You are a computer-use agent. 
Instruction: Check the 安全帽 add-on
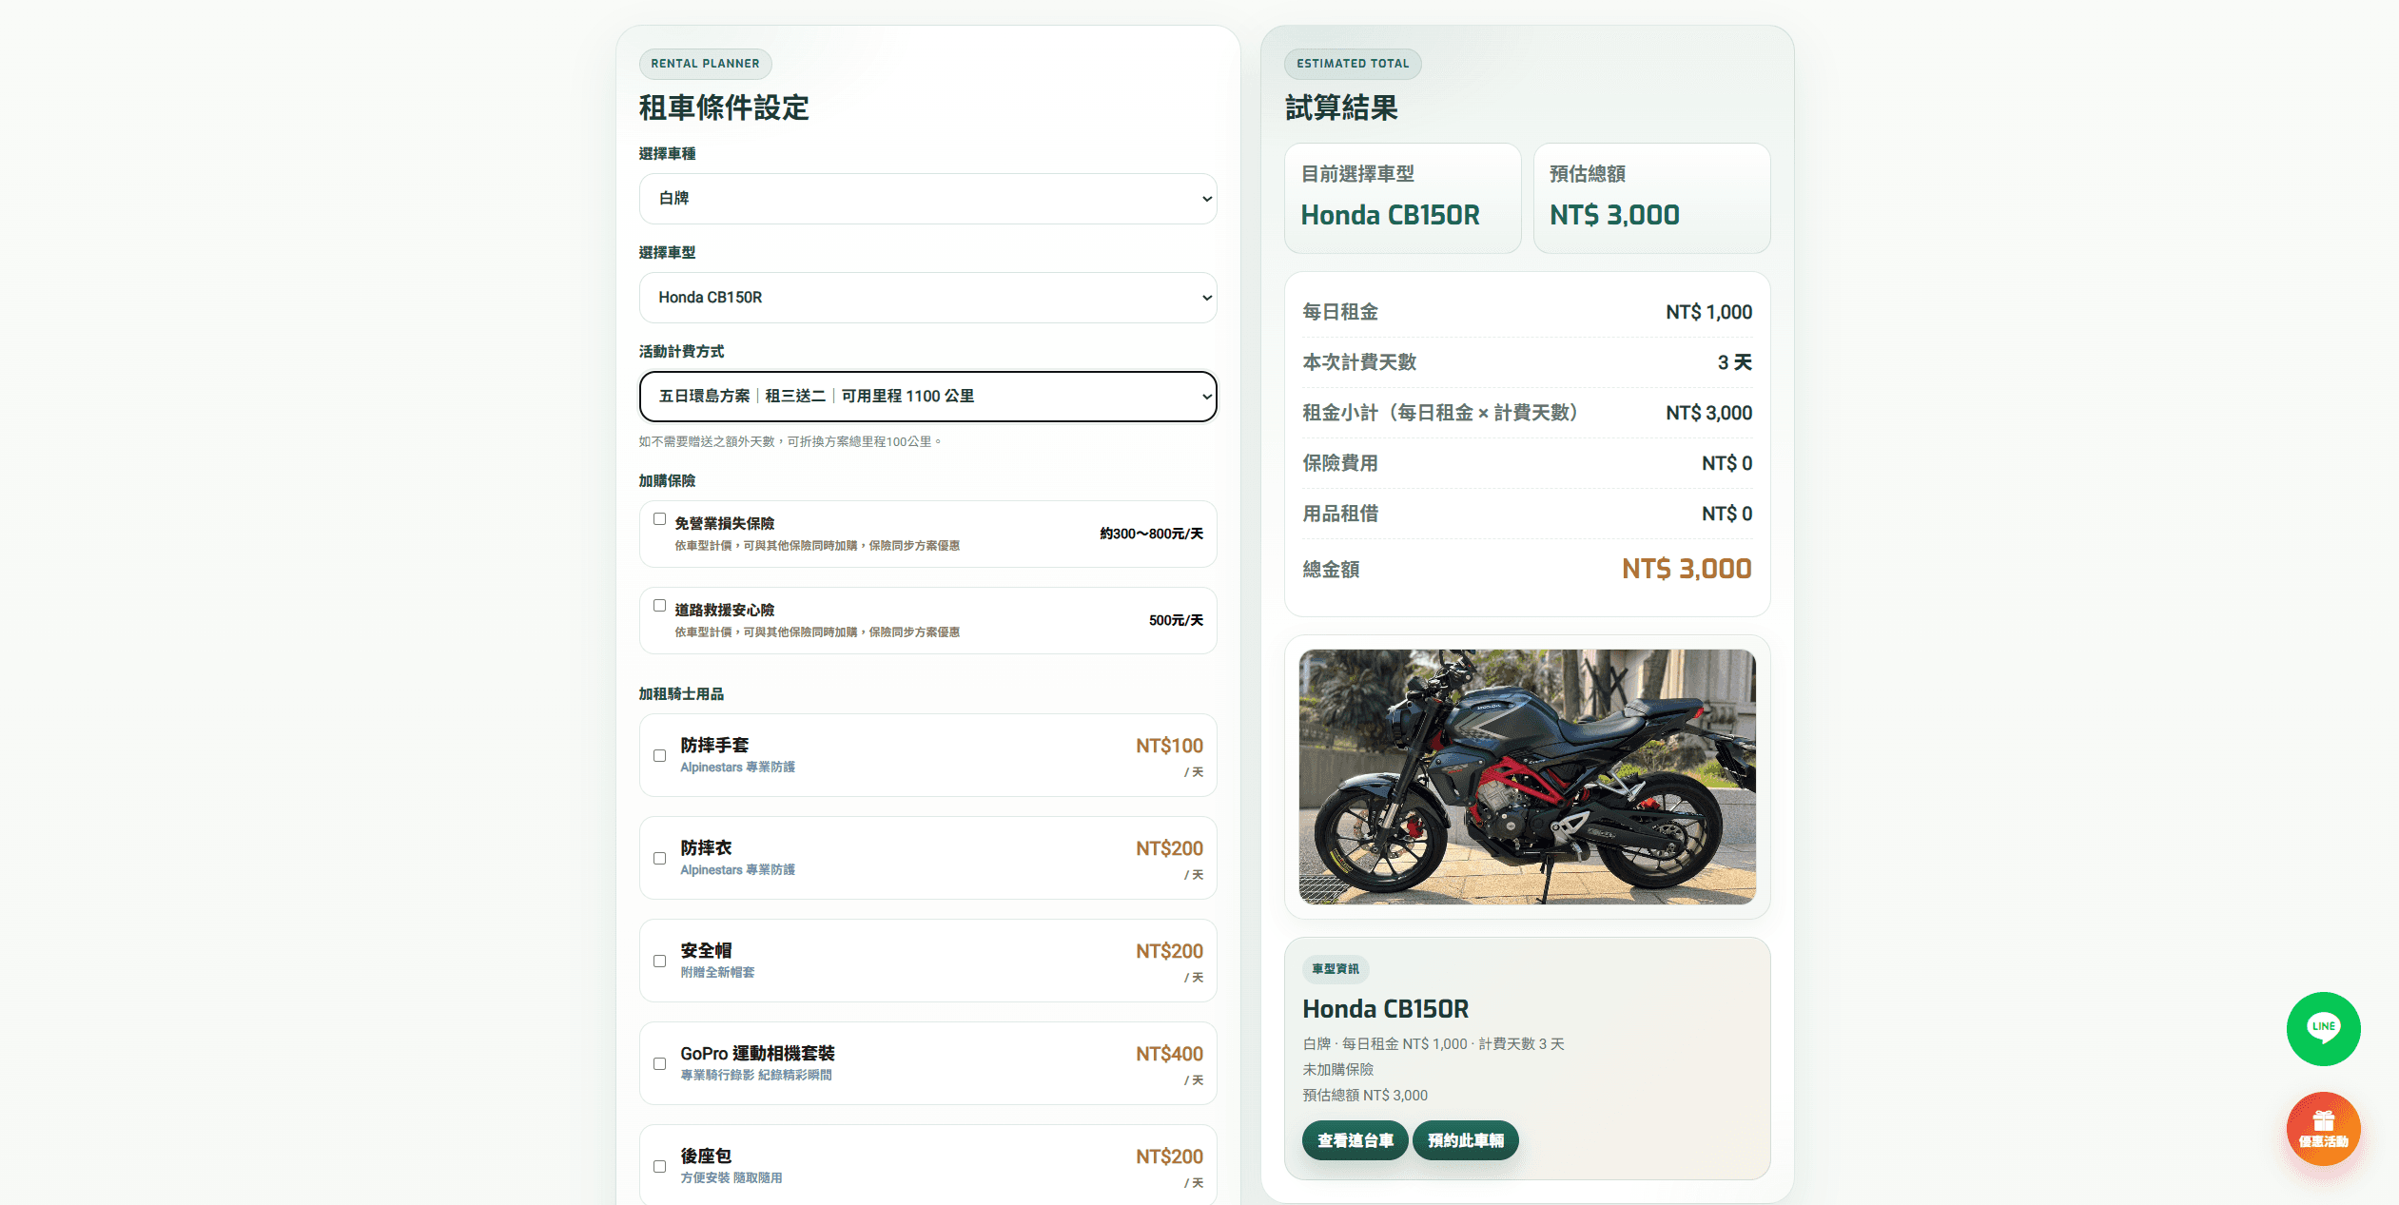(659, 962)
